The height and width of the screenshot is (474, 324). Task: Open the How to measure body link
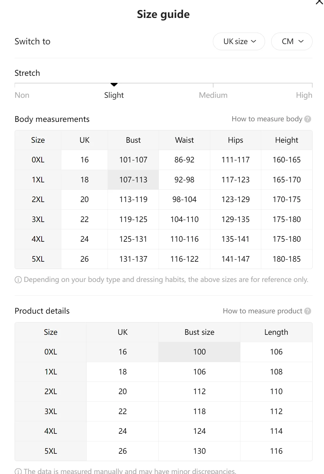267,119
